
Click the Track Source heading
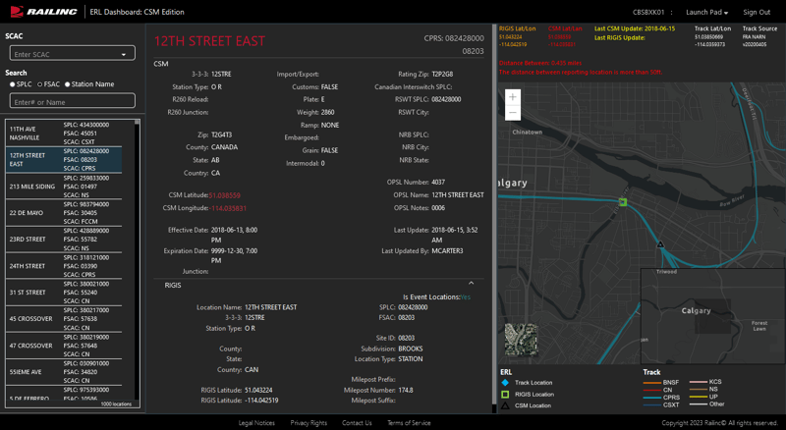pos(759,28)
